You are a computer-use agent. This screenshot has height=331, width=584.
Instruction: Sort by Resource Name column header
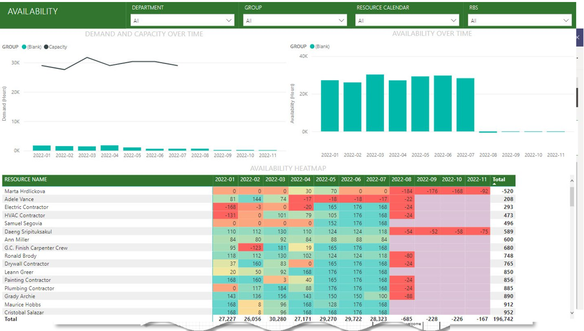(26, 179)
